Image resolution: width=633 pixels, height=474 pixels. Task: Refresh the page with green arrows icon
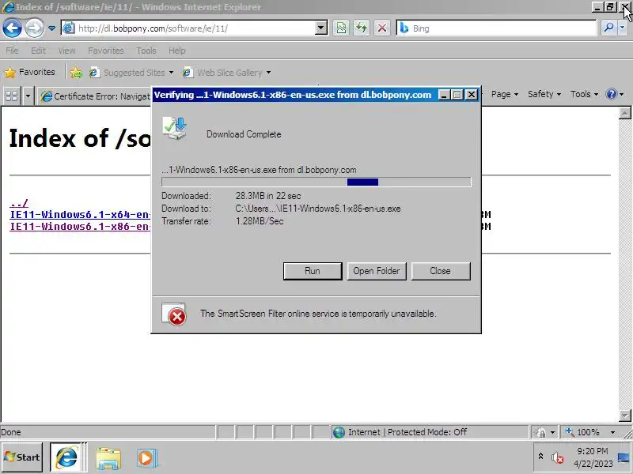362,28
